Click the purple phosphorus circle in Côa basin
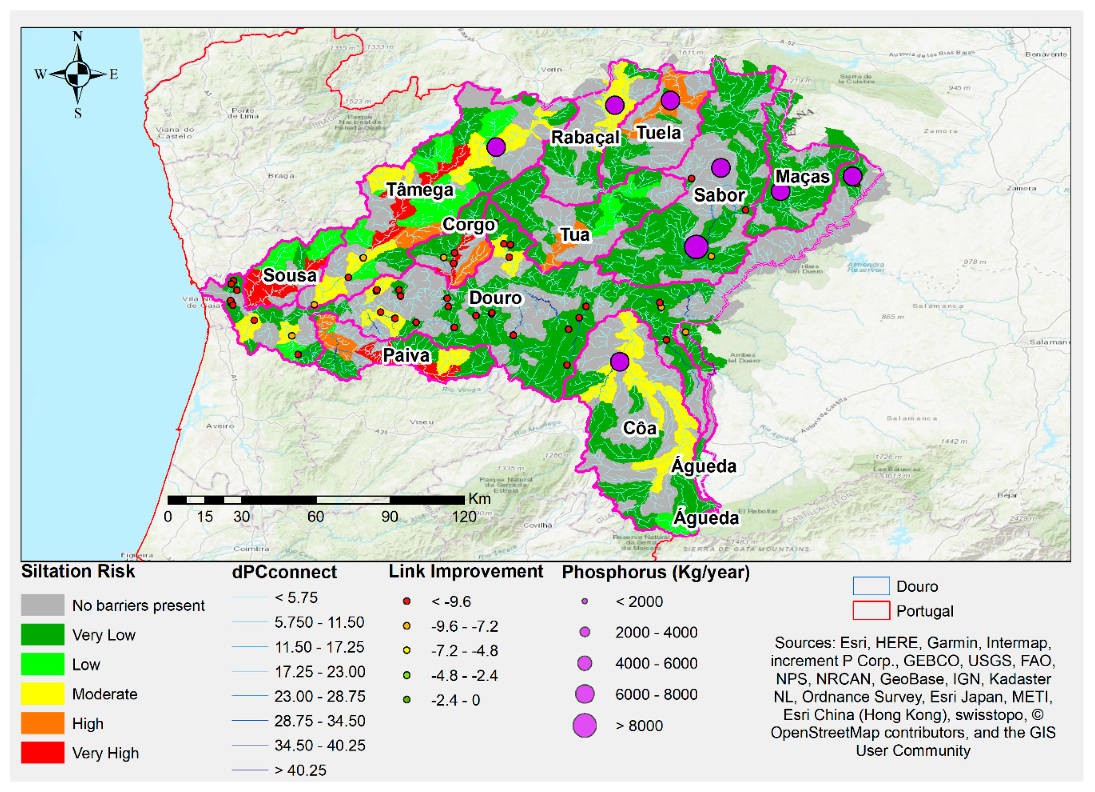This screenshot has height=792, width=1095. coord(619,361)
